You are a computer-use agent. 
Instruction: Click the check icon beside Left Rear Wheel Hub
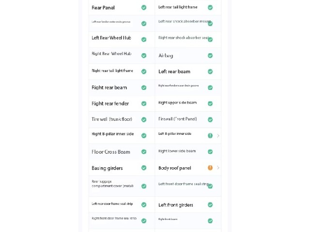tap(144, 40)
